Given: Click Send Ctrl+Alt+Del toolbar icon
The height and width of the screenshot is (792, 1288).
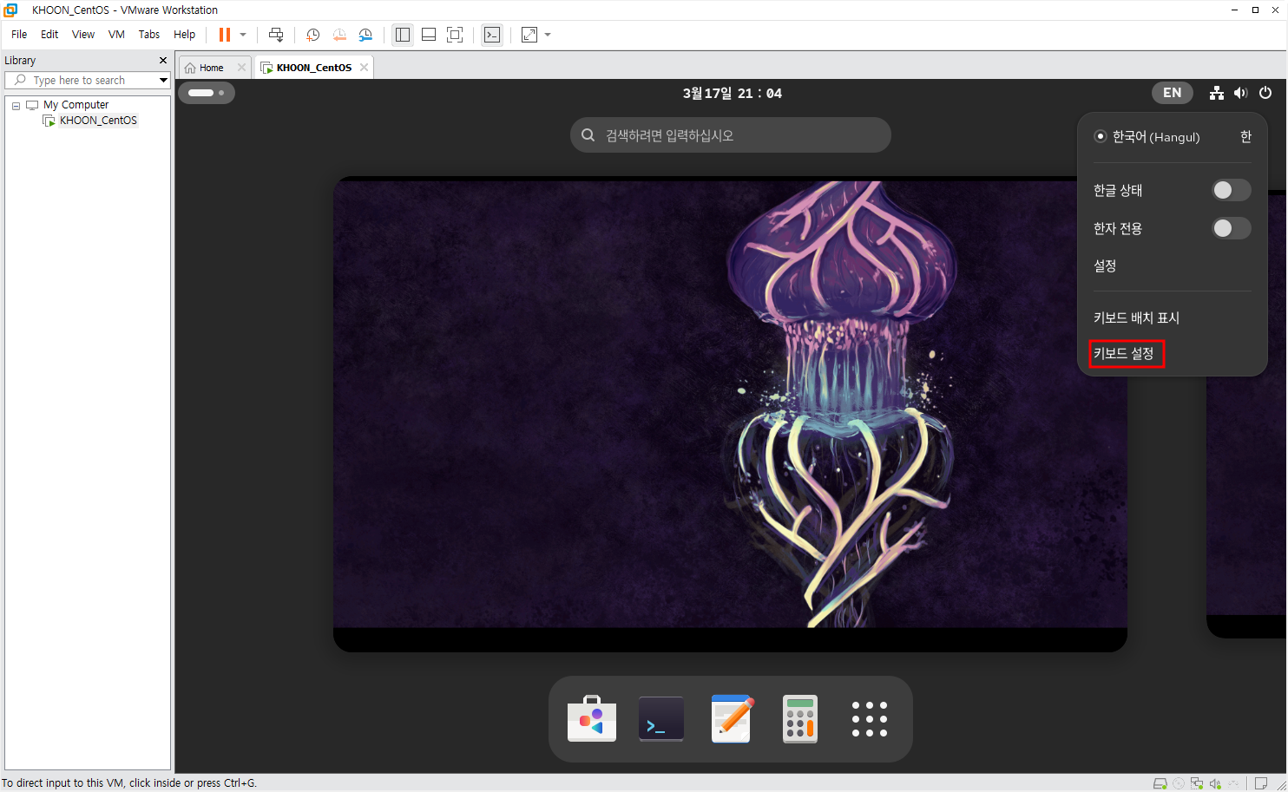Looking at the screenshot, I should [x=276, y=35].
